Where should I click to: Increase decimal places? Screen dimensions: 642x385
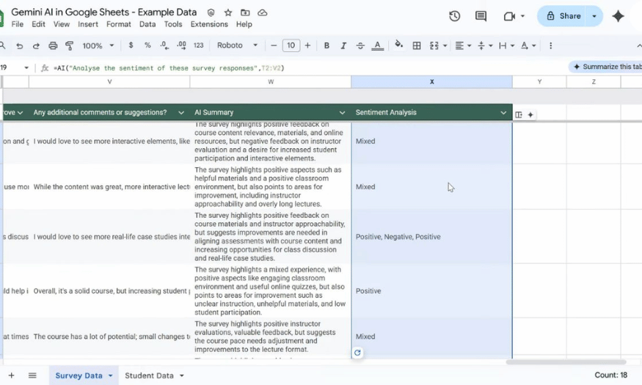[181, 45]
